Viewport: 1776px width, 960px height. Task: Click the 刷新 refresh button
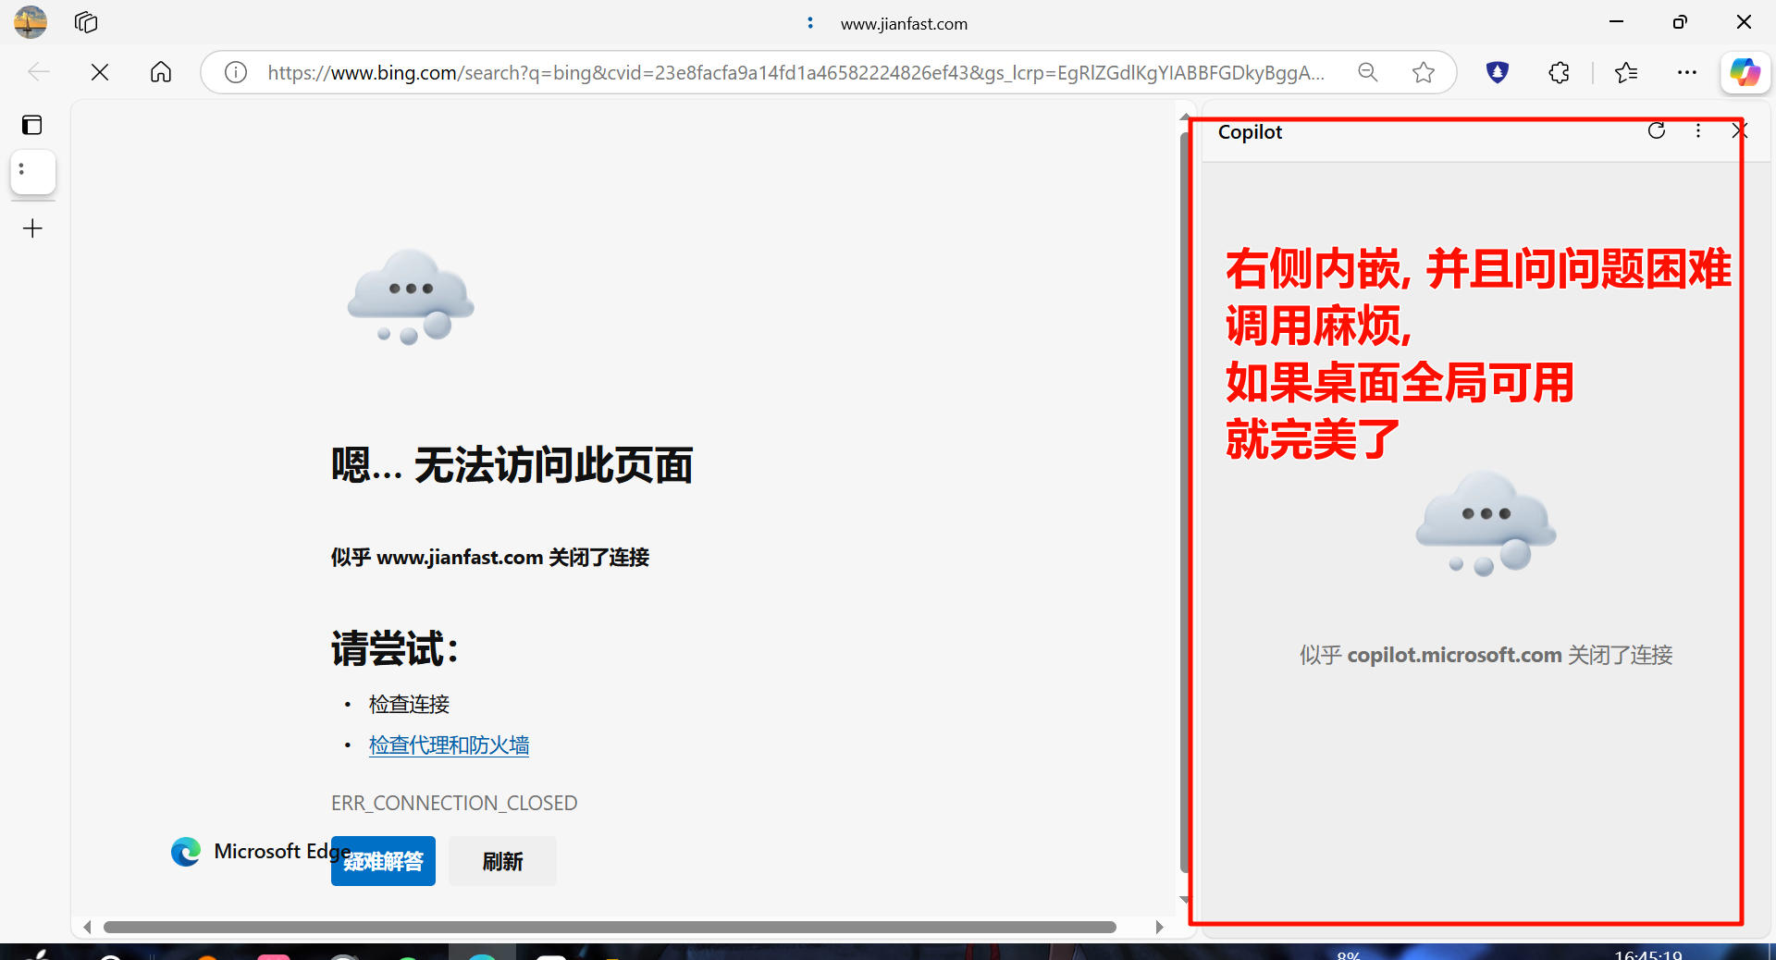[x=502, y=861]
